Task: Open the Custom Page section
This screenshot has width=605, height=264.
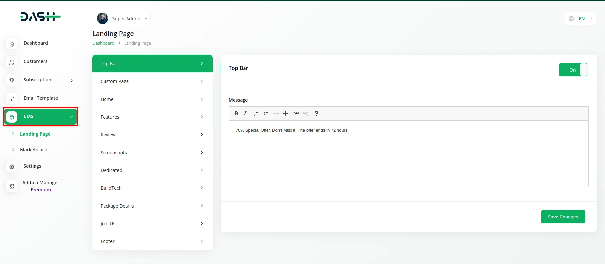Action: pos(152,81)
